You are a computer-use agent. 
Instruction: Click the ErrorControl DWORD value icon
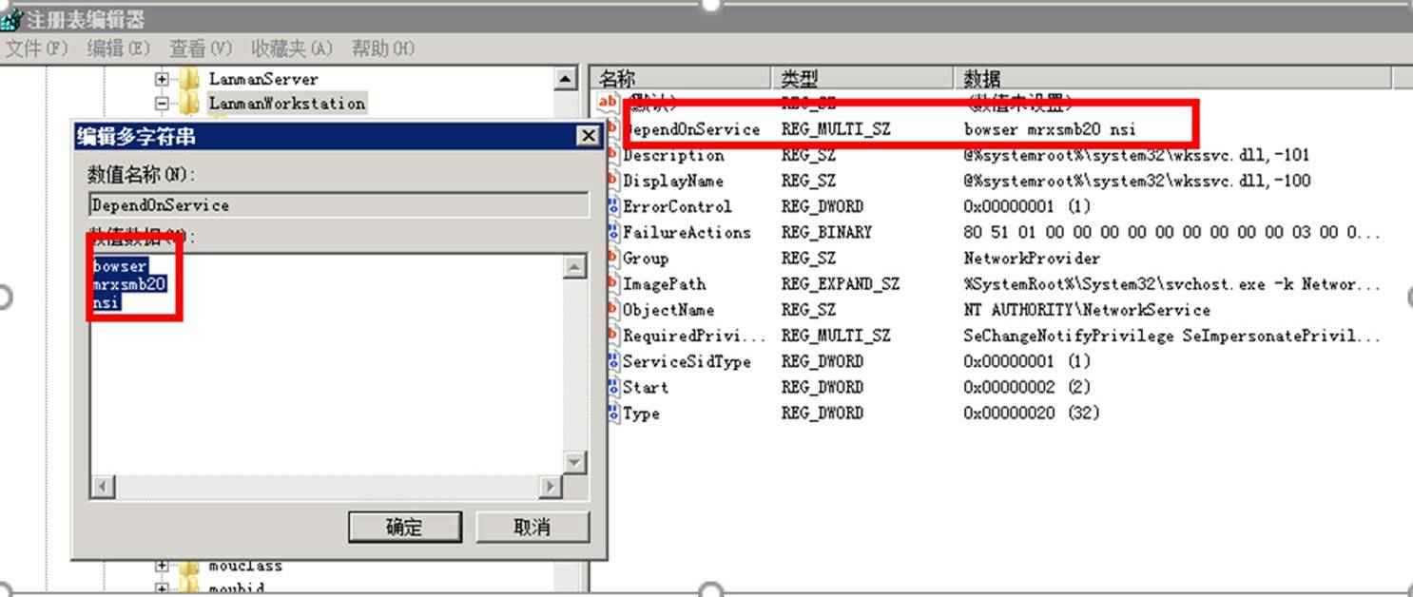pyautogui.click(x=613, y=207)
